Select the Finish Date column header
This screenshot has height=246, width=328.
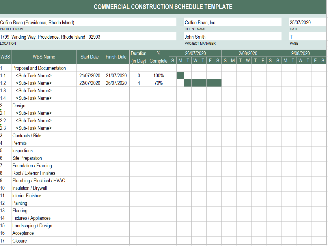116,57
